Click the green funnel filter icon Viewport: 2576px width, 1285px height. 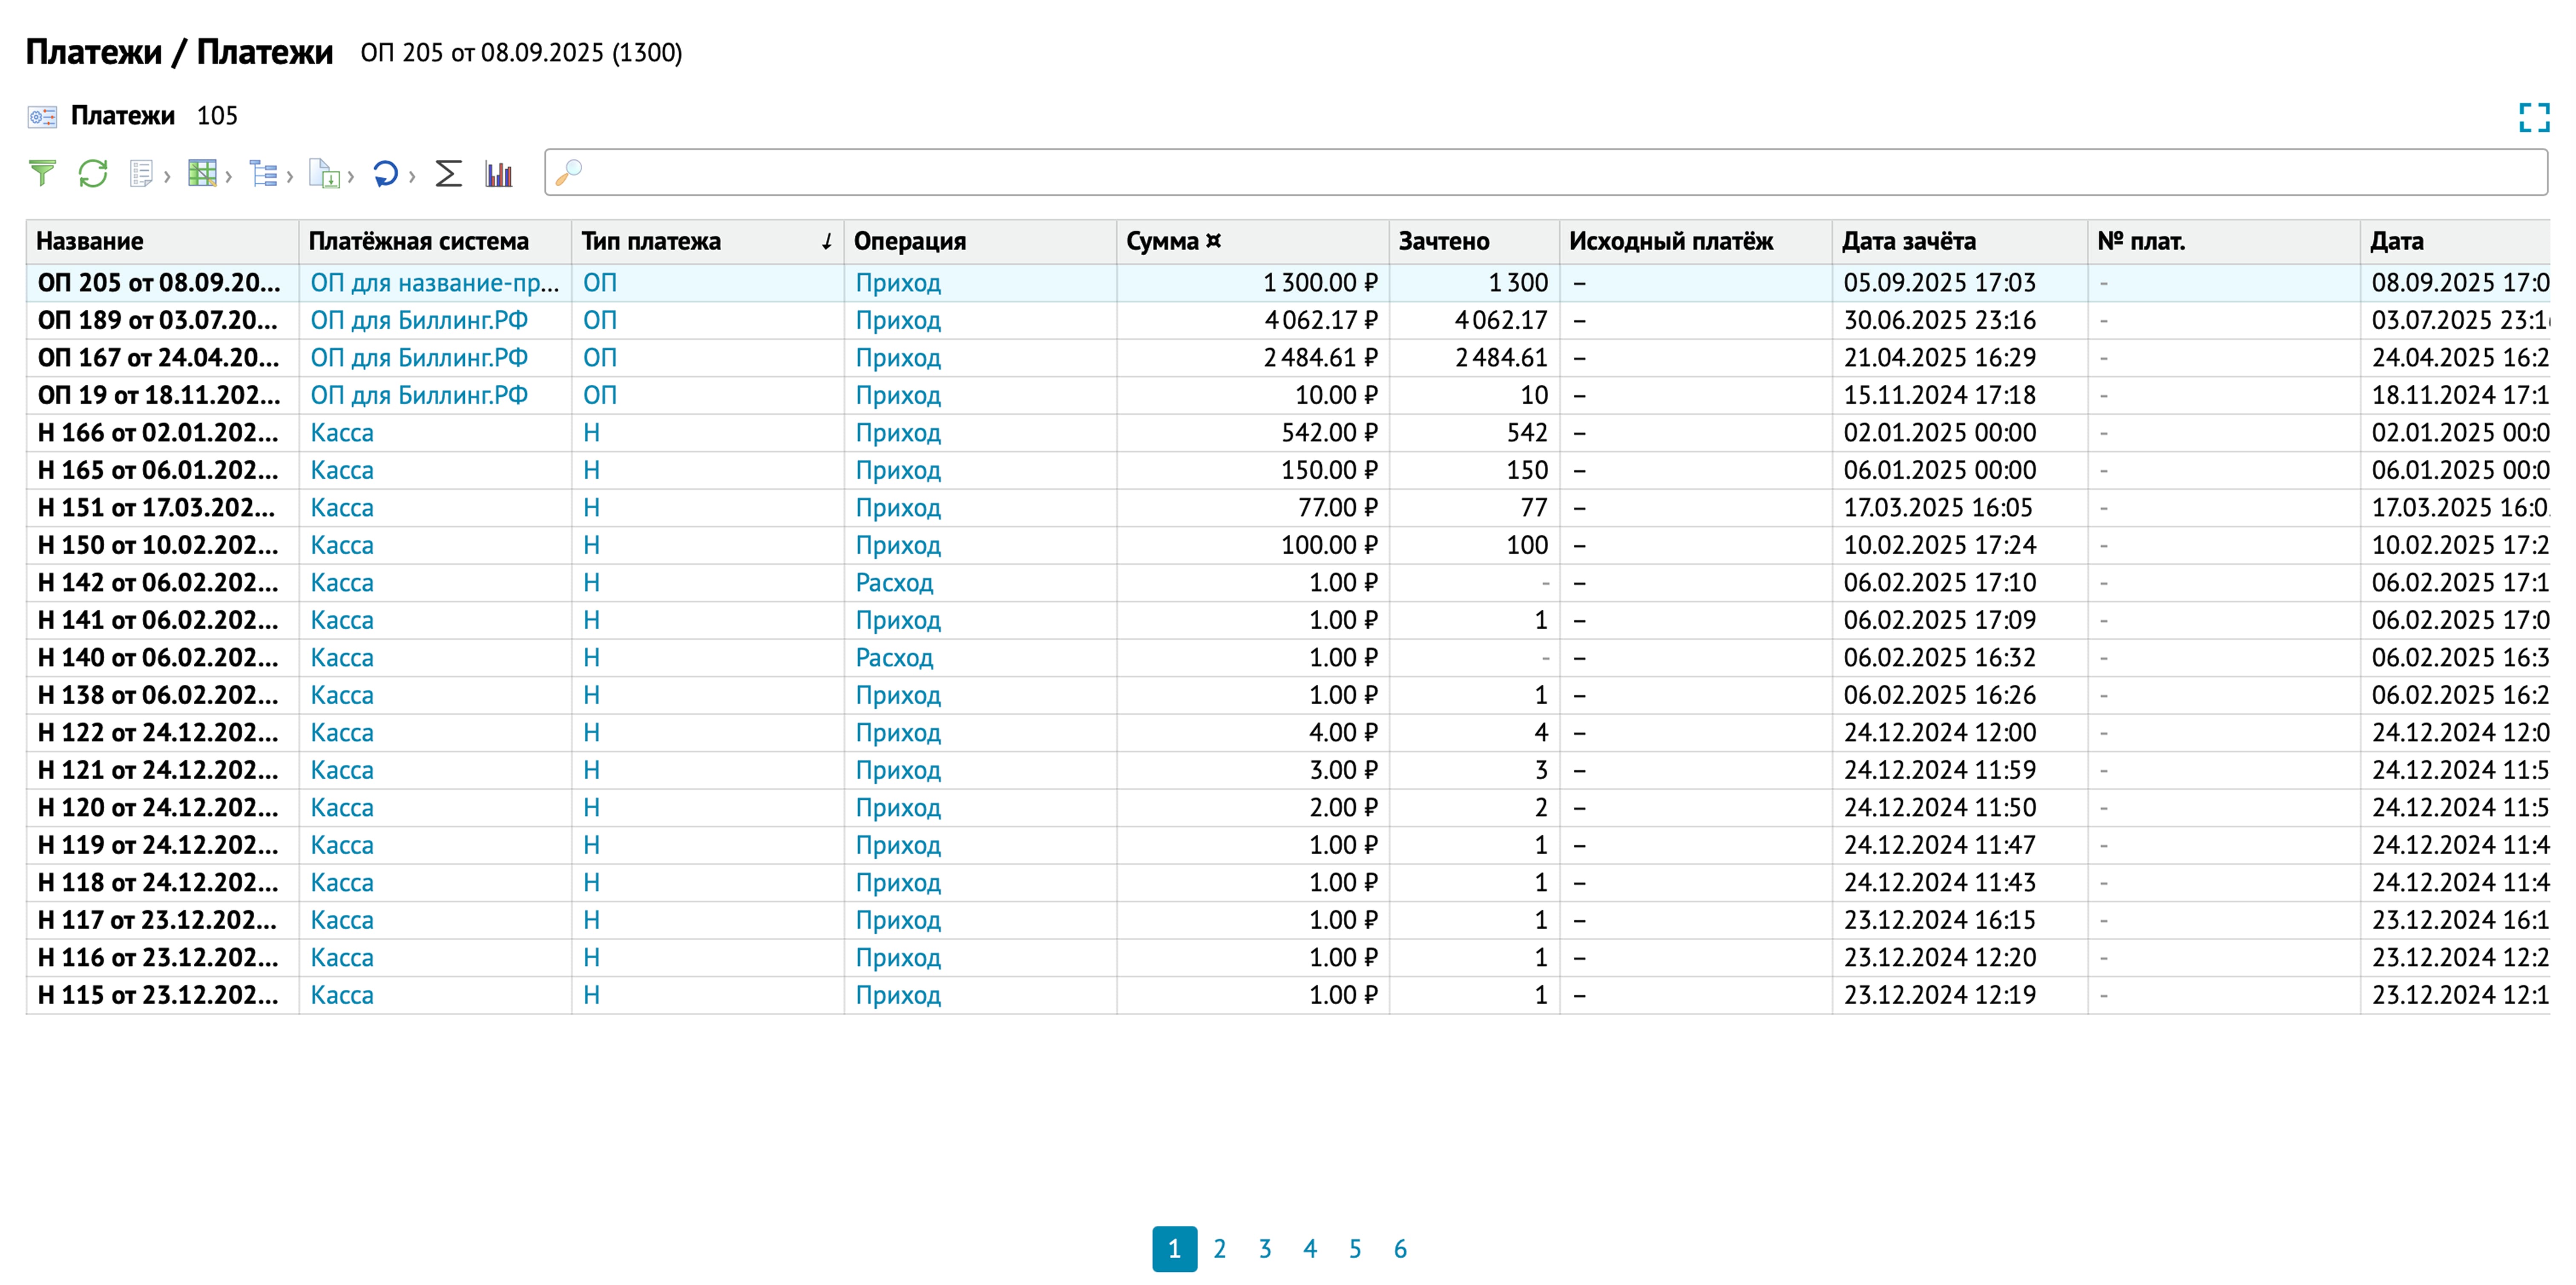[42, 174]
